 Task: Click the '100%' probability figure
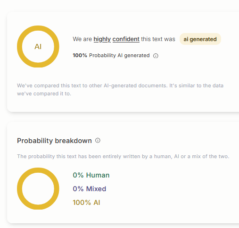pos(80,55)
